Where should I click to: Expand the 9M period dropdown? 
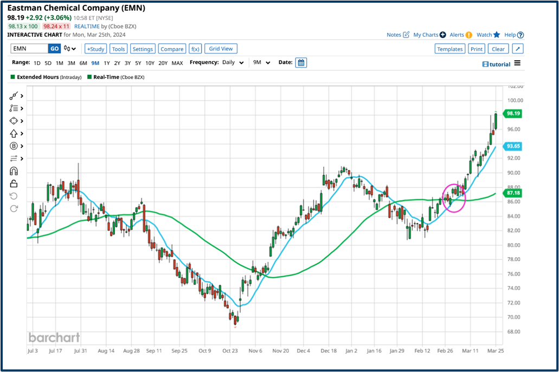coord(261,62)
